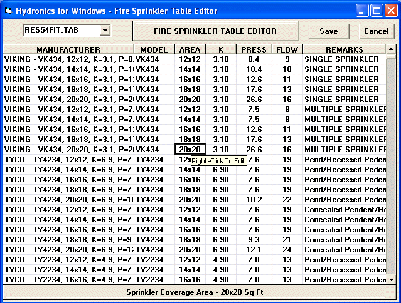Click the Sprinkler Coverage Area status bar
Image resolution: width=401 pixels, height=303 pixels.
click(195, 292)
